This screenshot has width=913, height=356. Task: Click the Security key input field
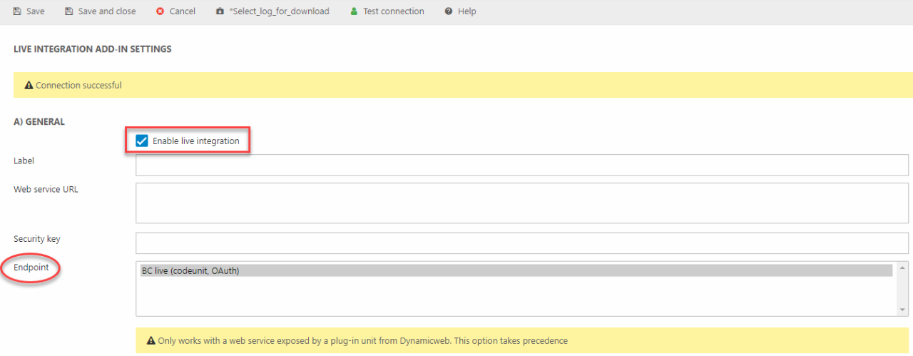pos(521,243)
